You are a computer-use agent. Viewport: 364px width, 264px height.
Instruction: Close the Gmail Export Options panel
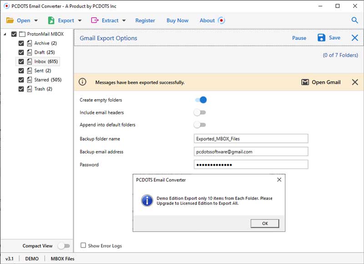[x=355, y=38]
